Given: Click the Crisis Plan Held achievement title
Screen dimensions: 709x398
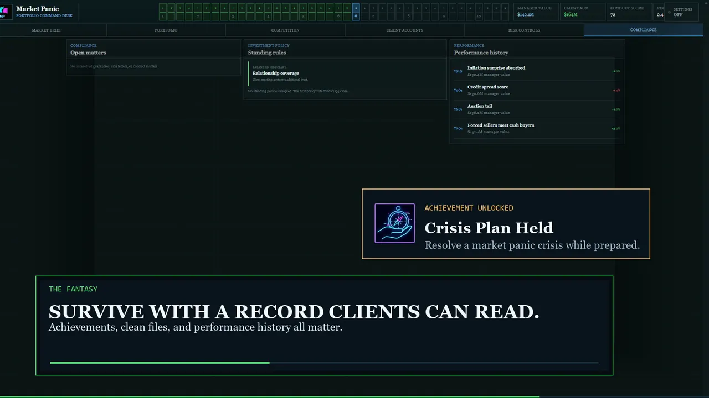Looking at the screenshot, I should pos(489,228).
